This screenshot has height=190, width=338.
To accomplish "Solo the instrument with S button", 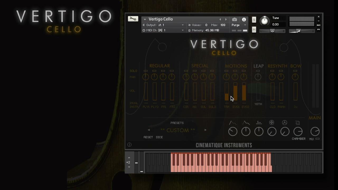I will (254, 20).
